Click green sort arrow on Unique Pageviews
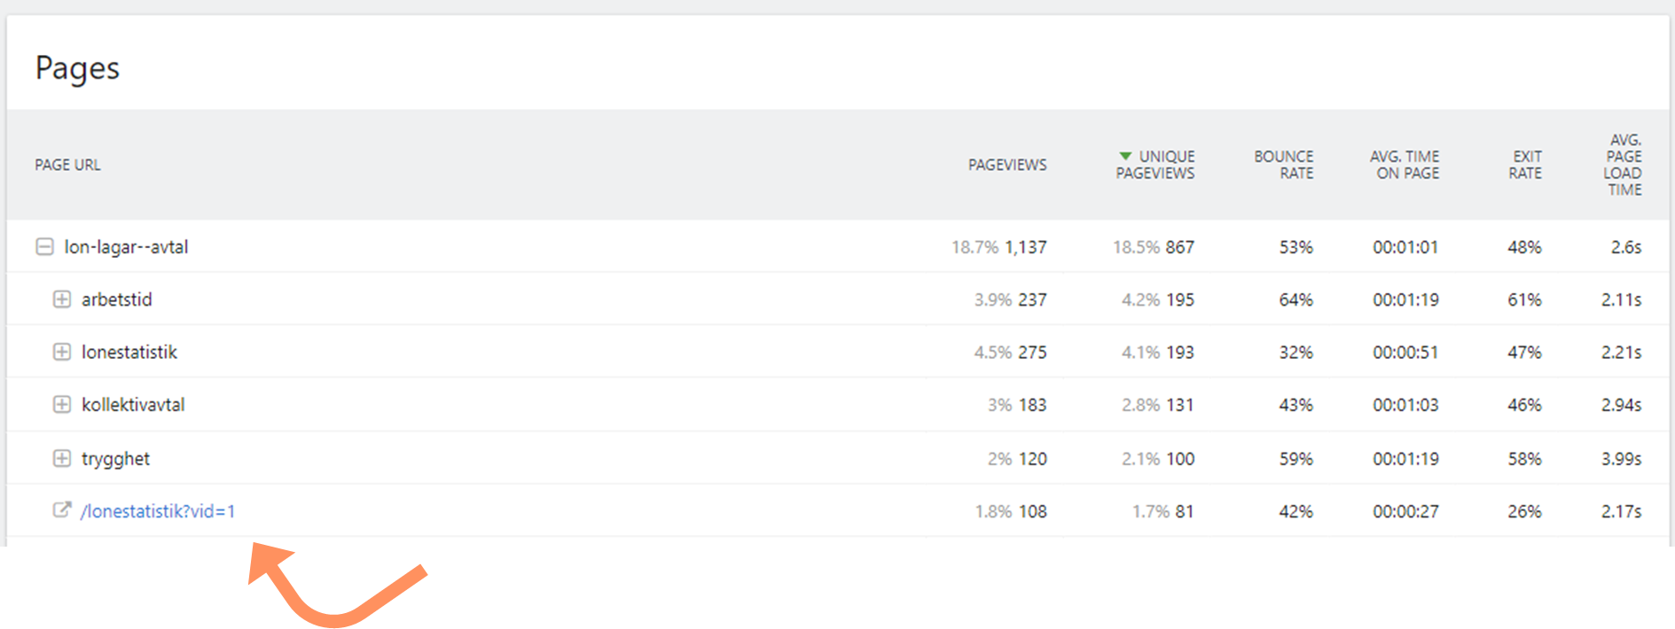Image resolution: width=1675 pixels, height=629 pixels. pyautogui.click(x=1125, y=156)
